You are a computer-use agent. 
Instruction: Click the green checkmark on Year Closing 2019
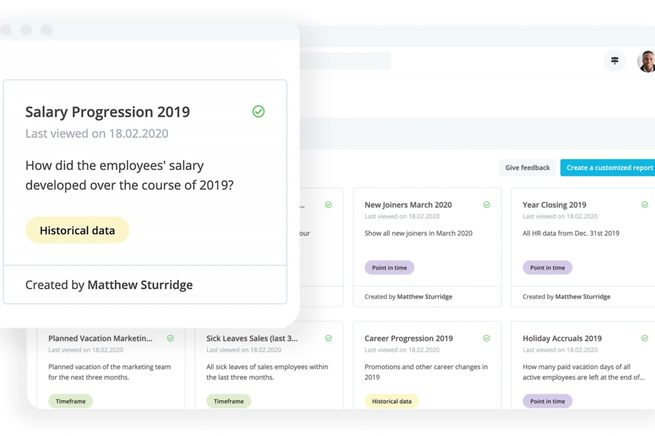coord(644,204)
